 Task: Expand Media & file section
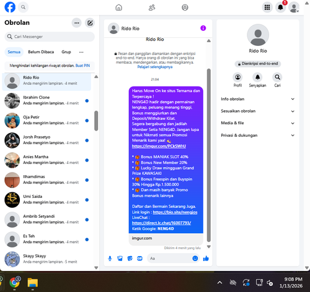point(257,123)
